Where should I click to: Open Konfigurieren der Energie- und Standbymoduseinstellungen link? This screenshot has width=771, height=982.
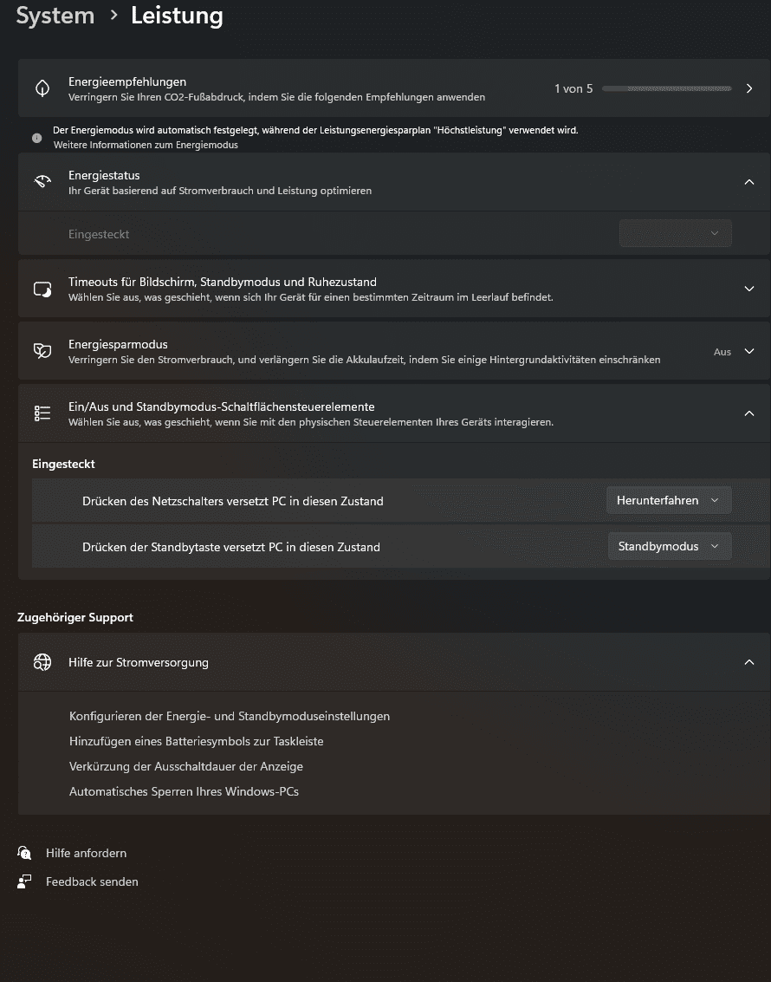coord(230,716)
